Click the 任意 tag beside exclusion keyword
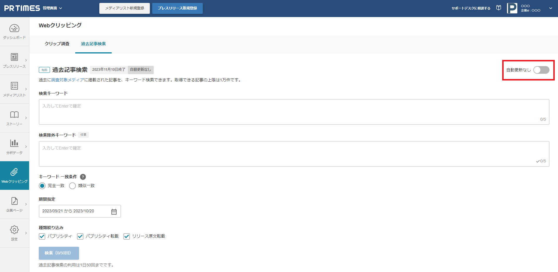This screenshot has width=558, height=272. click(83, 135)
